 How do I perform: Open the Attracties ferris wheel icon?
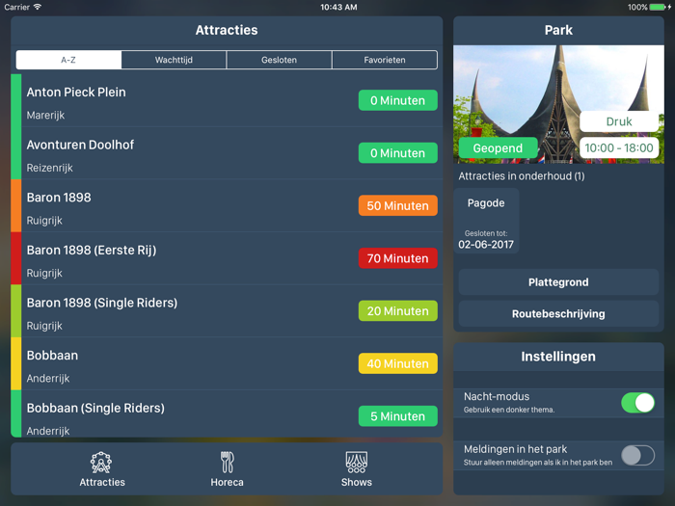pyautogui.click(x=101, y=462)
